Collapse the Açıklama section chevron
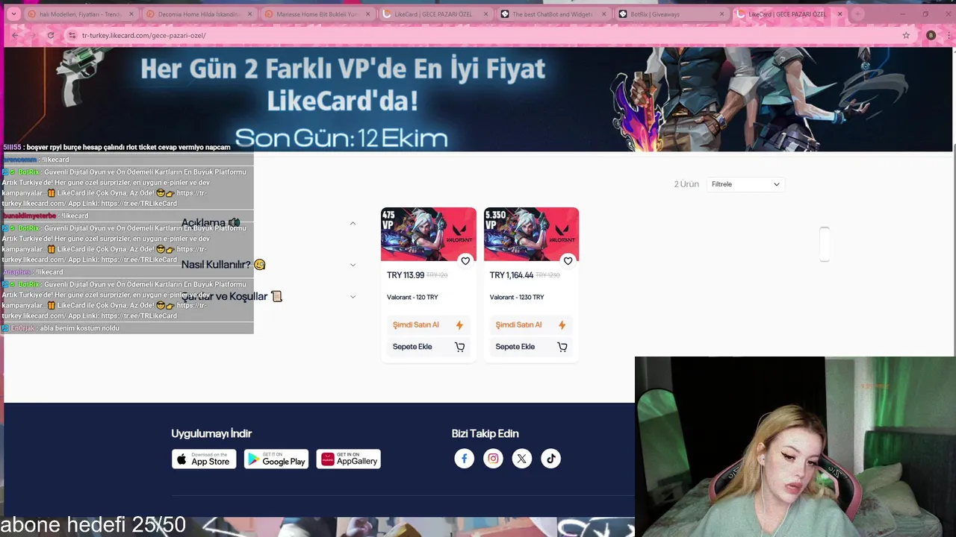This screenshot has height=537, width=956. [353, 223]
